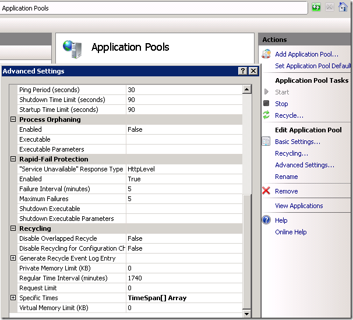353x320 pixels.
Task: Select Ping Period value 30
Action: [131, 90]
